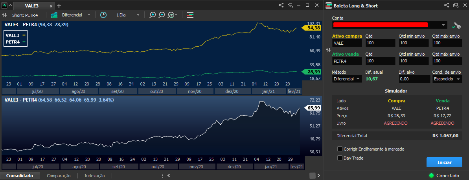Image resolution: width=469 pixels, height=180 pixels.
Task: Zoom in on the chart
Action: (x=153, y=15)
